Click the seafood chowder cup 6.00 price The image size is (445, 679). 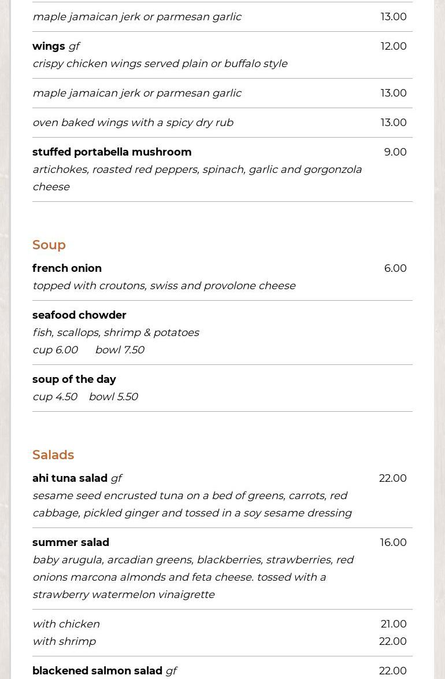55,350
